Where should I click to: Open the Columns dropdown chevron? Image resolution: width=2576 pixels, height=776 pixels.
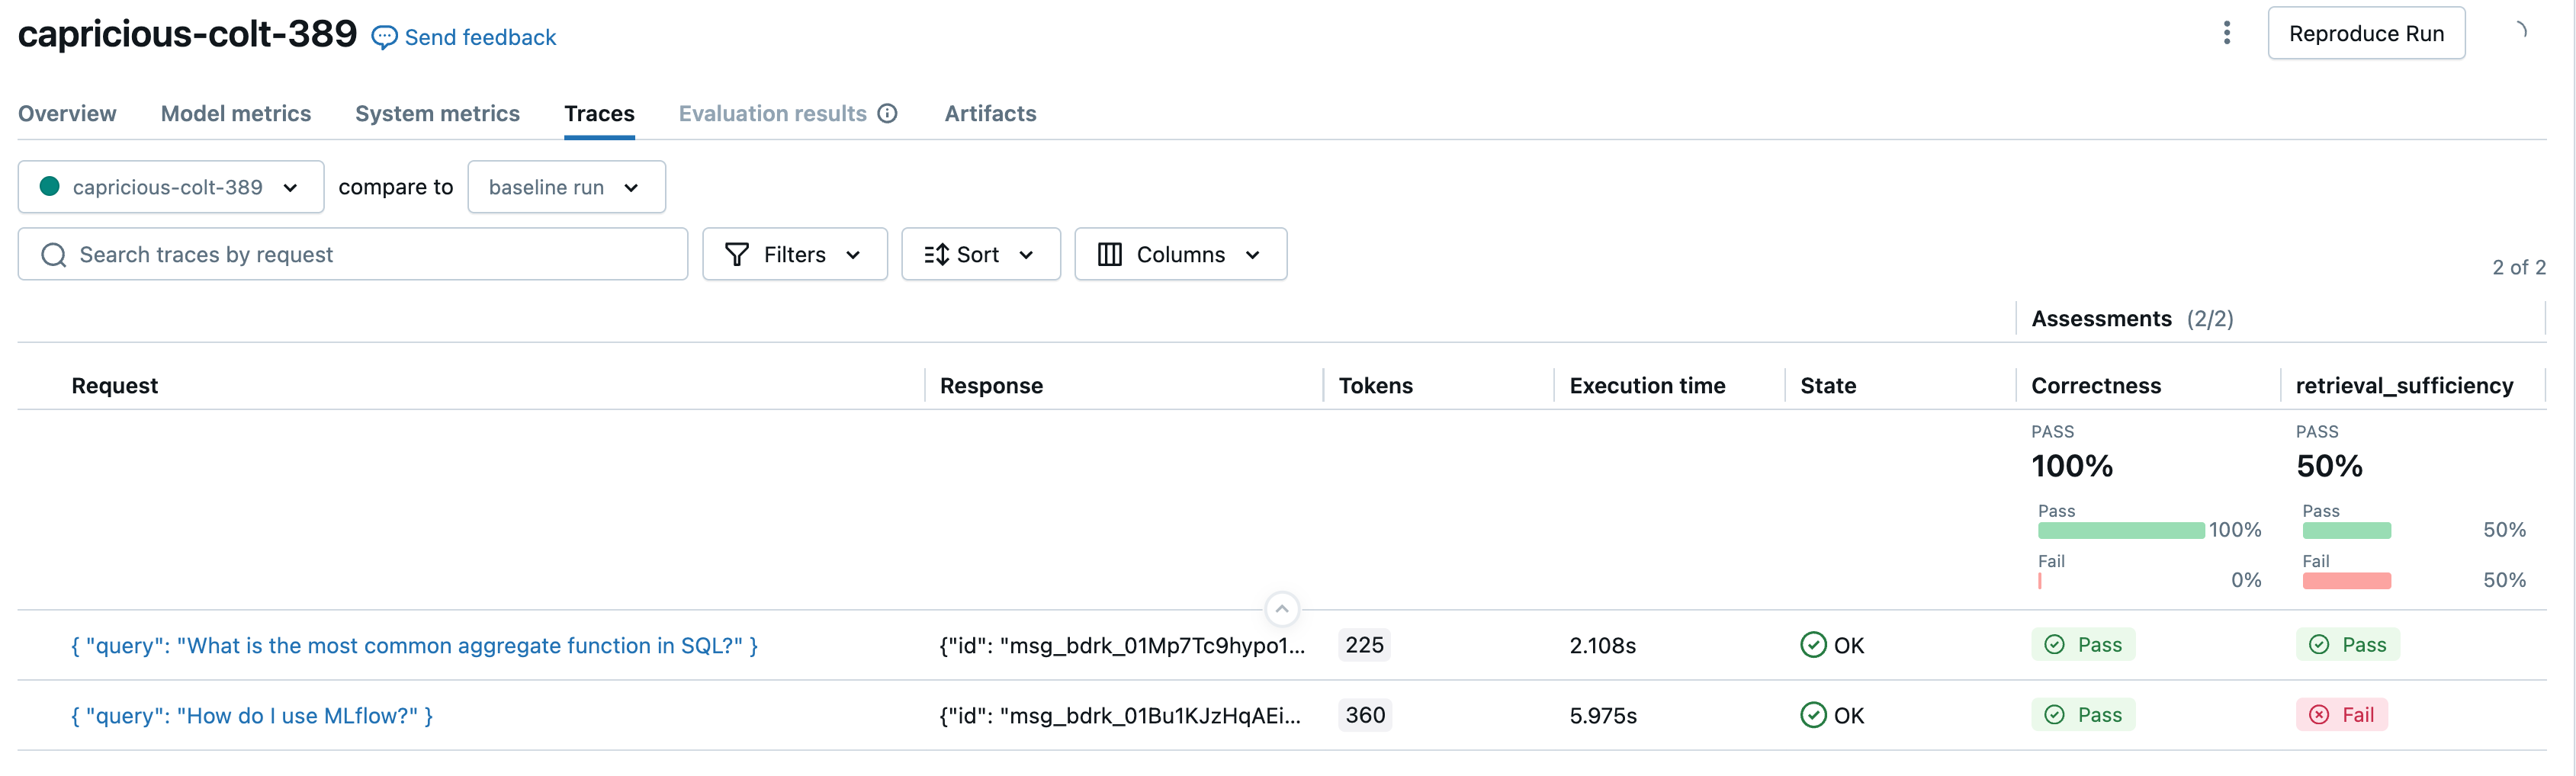coord(1253,255)
